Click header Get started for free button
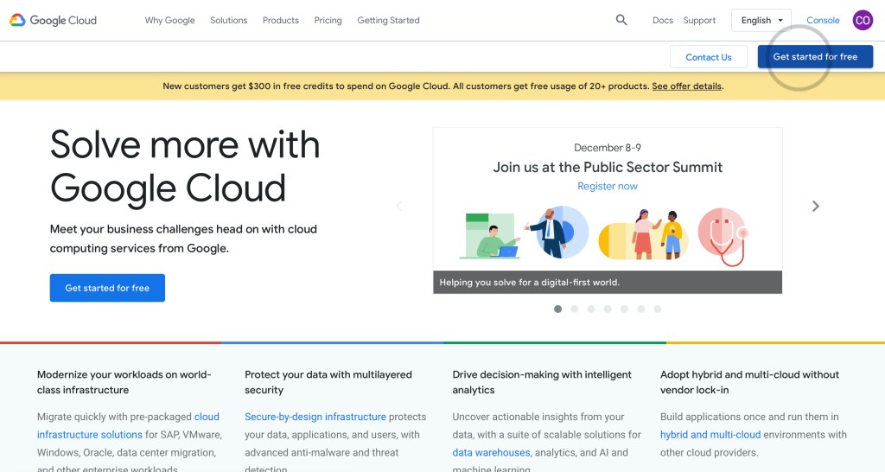This screenshot has height=472, width=885. tap(815, 57)
